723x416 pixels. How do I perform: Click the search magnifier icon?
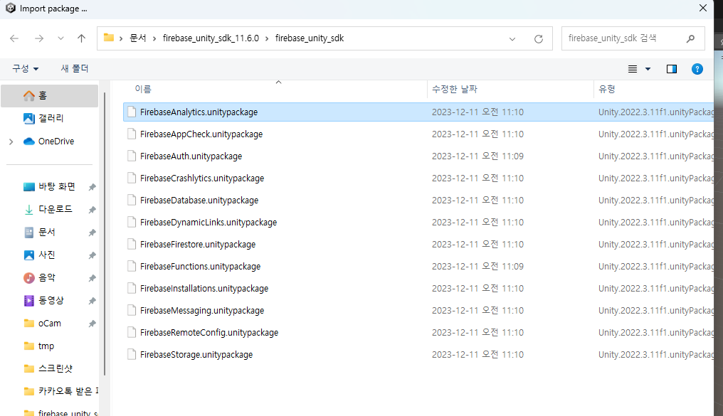coord(690,38)
